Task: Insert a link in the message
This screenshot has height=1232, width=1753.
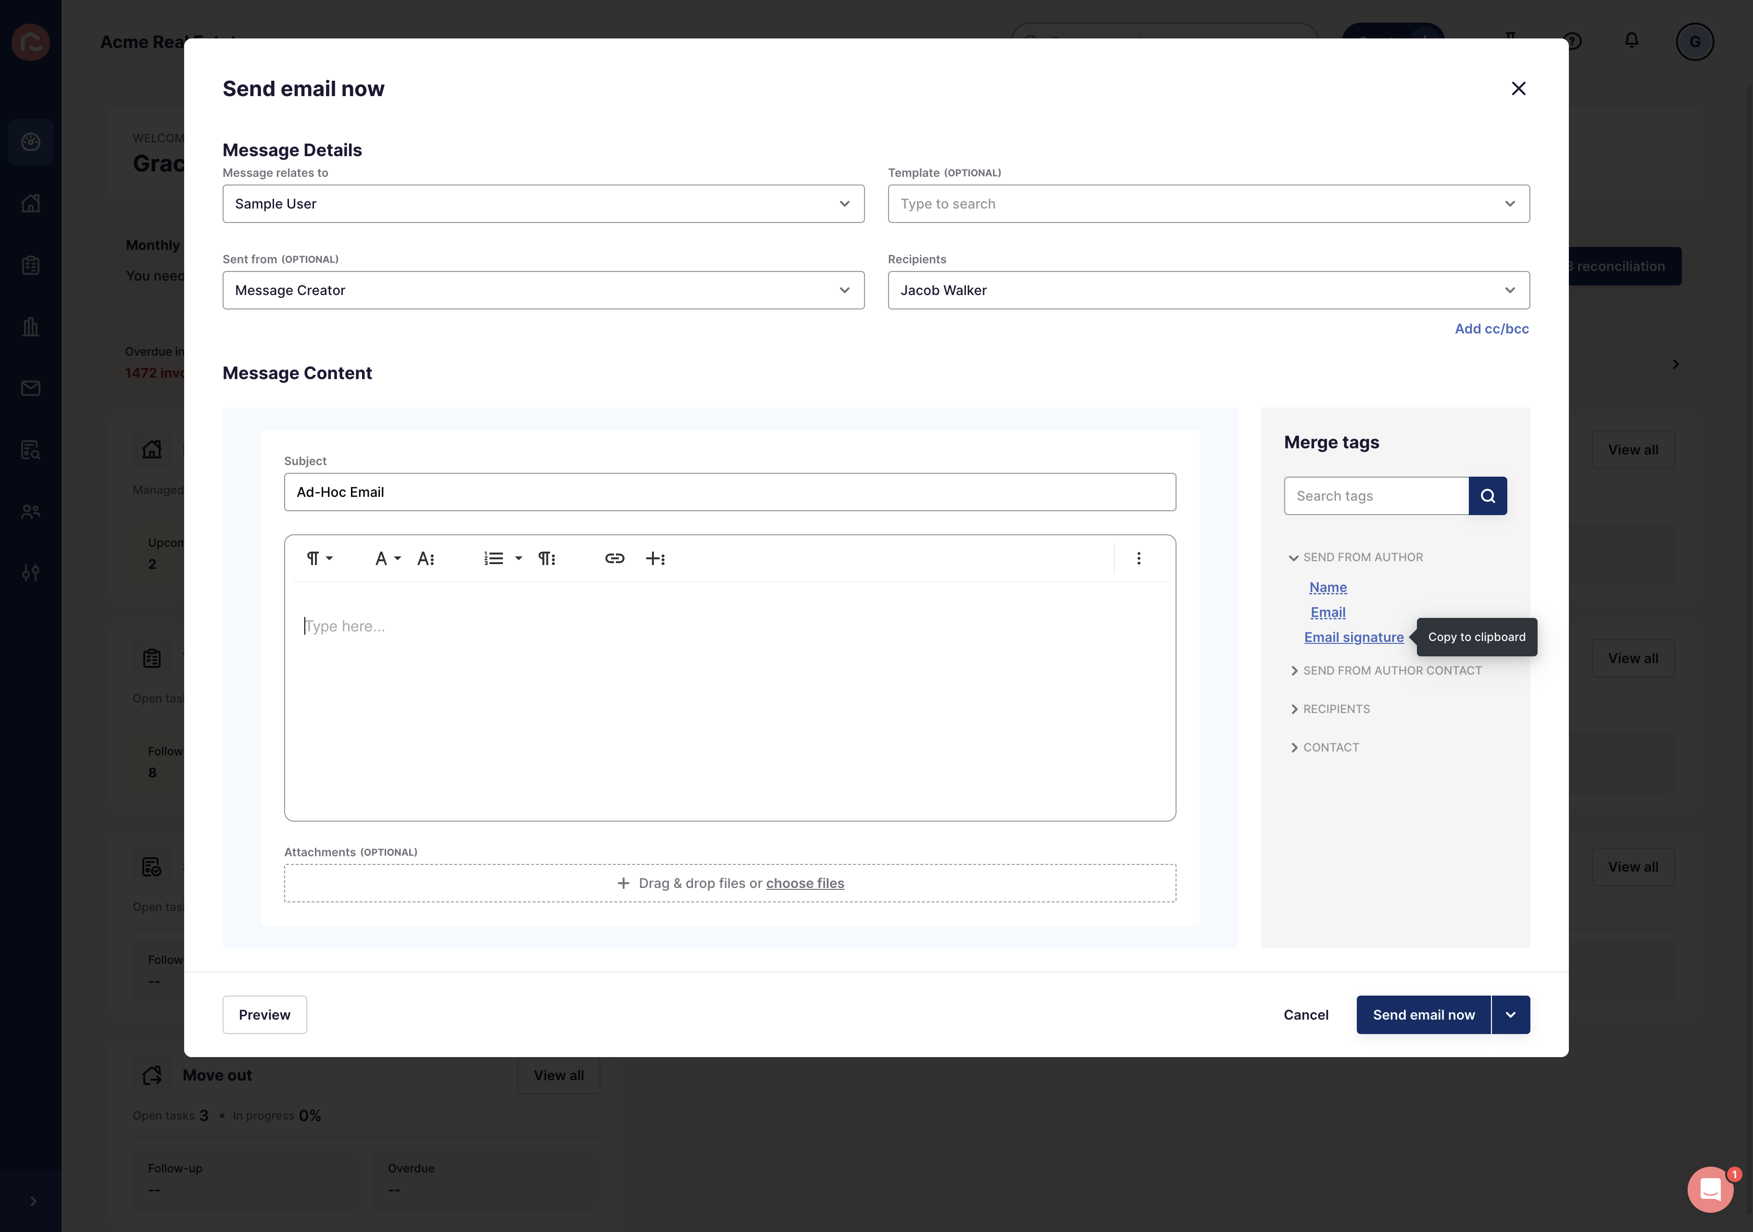Action: (x=614, y=558)
